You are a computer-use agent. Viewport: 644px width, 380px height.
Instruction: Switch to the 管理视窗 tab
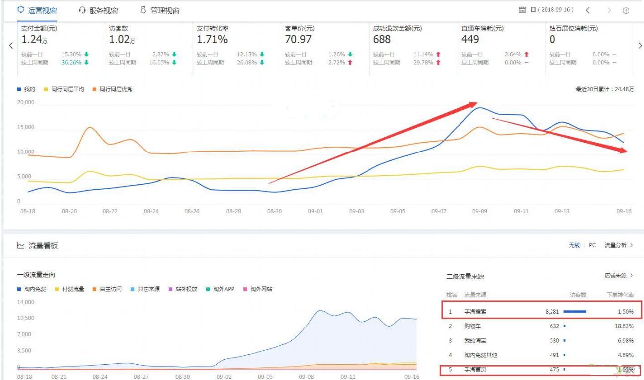click(160, 10)
